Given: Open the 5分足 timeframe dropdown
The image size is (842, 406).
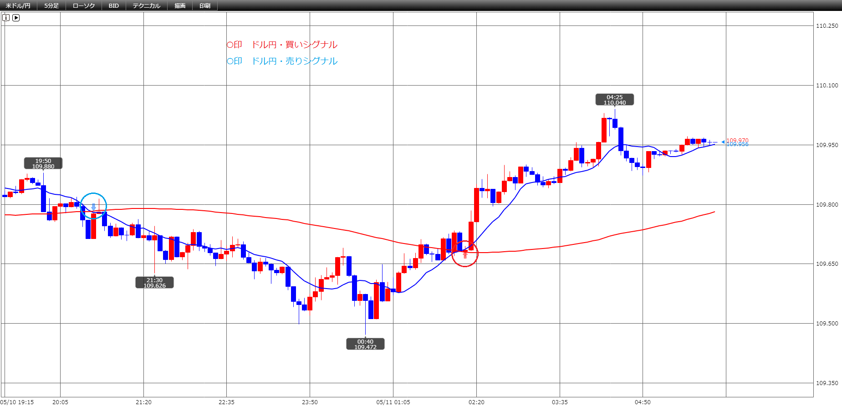Looking at the screenshot, I should pos(51,5).
